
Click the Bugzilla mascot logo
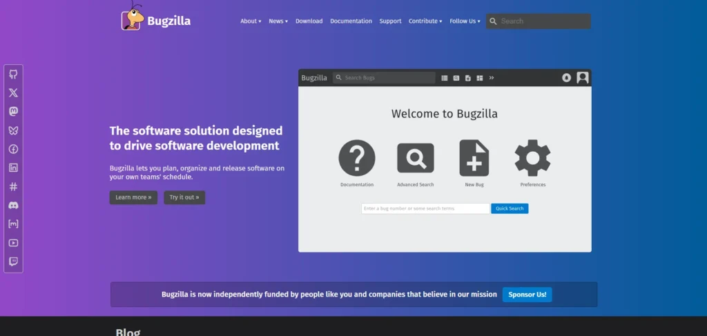point(133,17)
